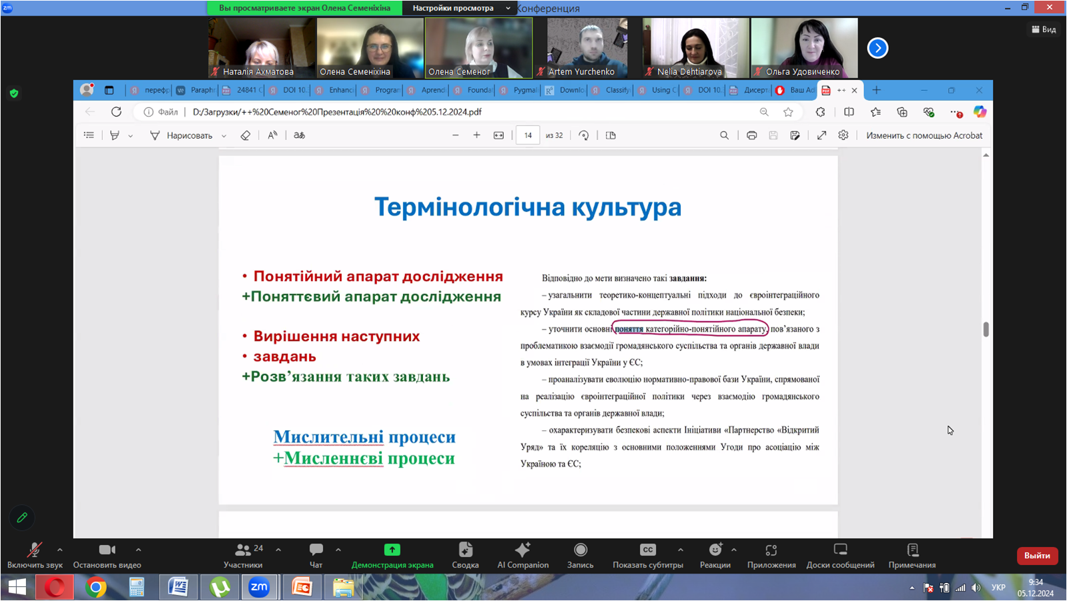
Task: Expand draw tool options arrow
Action: click(x=224, y=135)
